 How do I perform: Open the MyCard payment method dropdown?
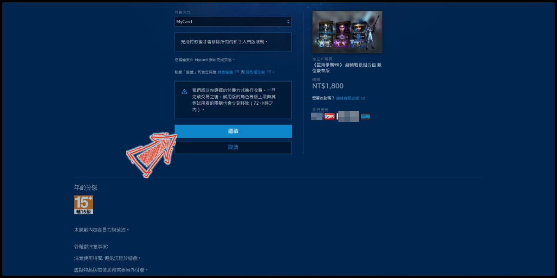233,22
